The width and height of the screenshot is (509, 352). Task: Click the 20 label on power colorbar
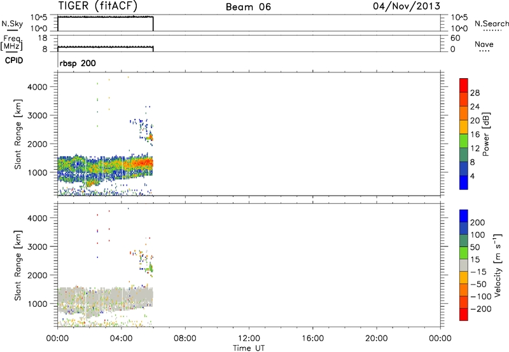475,121
